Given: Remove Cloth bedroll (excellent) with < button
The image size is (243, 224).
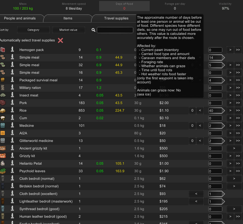Looking at the screenshot, I should coord(196,194).
